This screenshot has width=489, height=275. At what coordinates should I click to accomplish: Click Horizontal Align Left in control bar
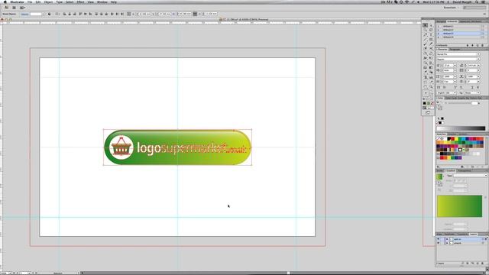[64, 14]
